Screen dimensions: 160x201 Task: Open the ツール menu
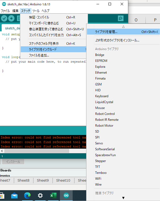(36, 11)
